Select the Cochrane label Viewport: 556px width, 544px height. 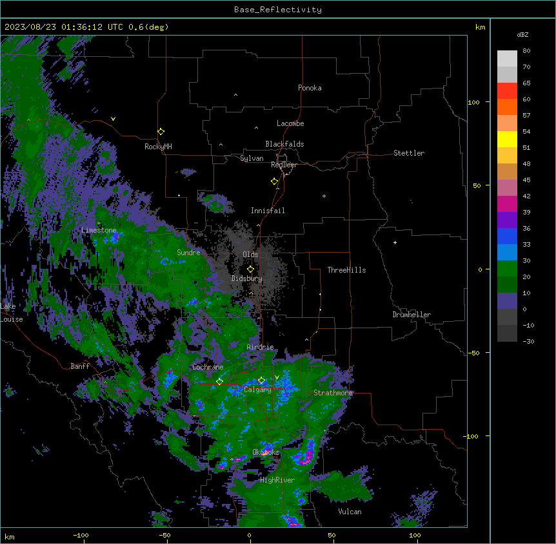[x=208, y=367]
